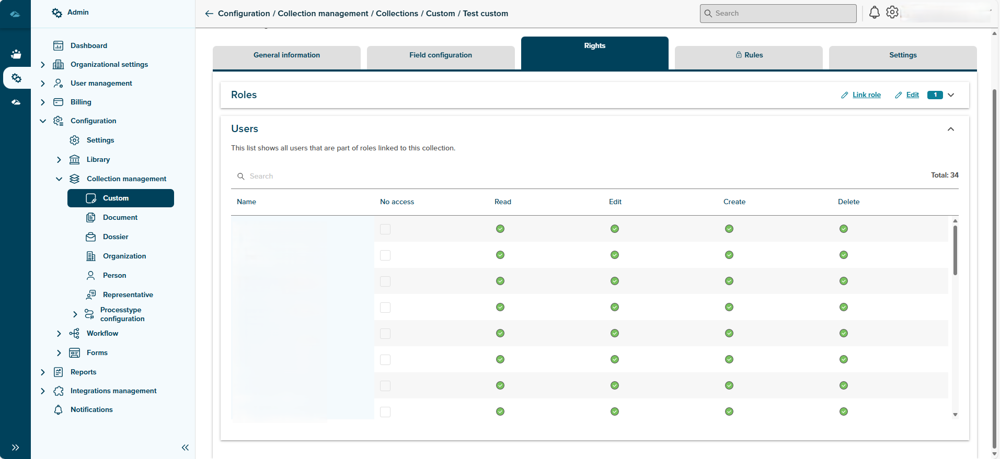Expand the Roles section chevron

point(951,95)
